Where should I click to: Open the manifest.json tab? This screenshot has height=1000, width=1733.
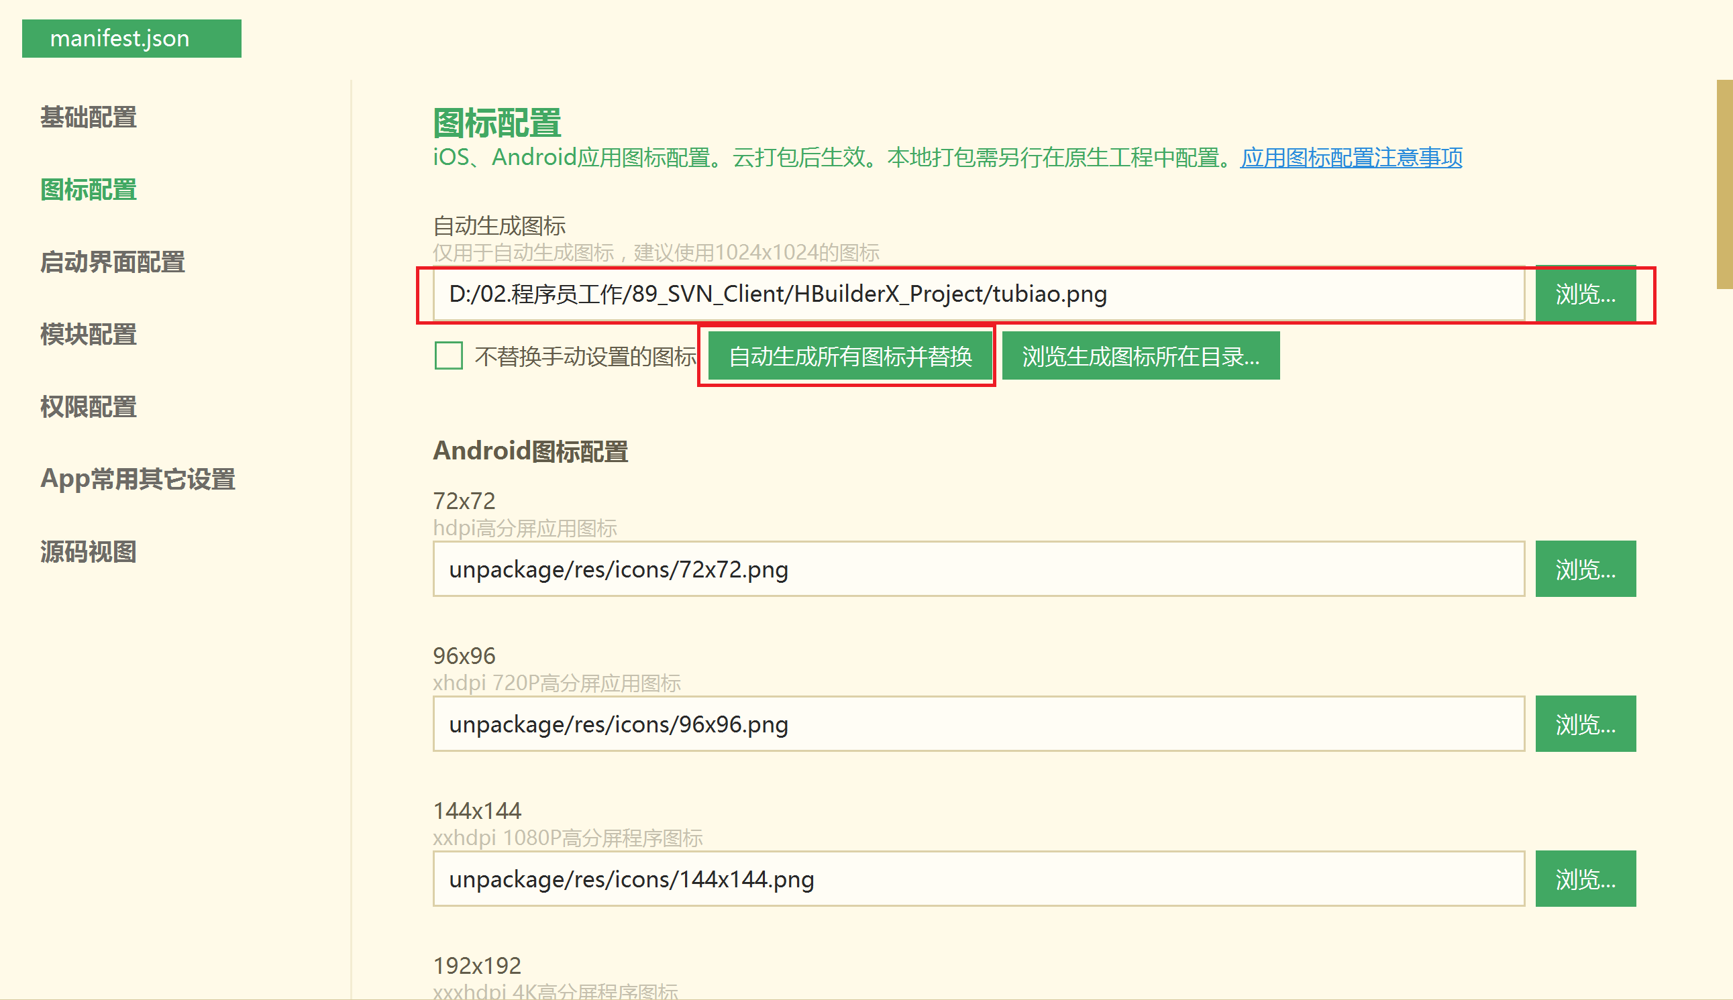click(x=132, y=38)
